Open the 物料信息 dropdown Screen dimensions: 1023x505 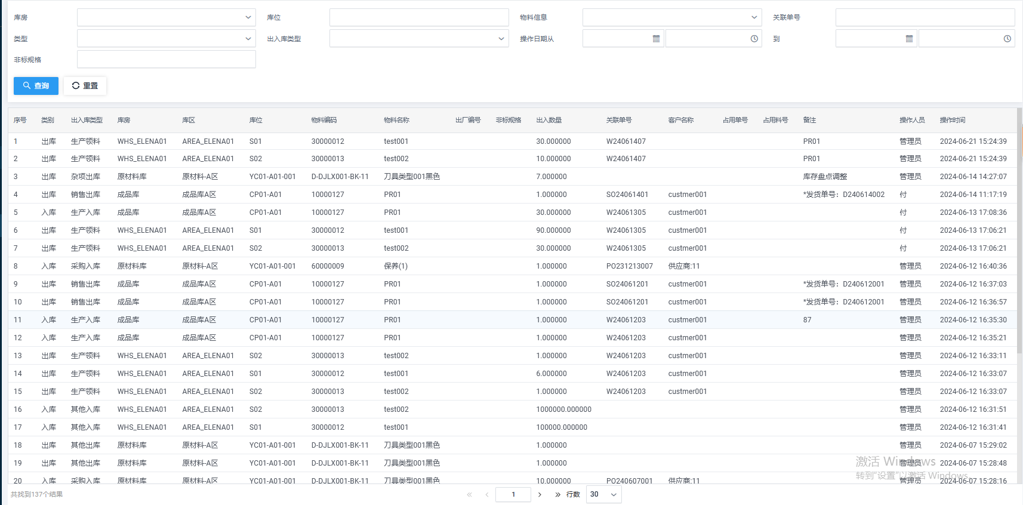pos(672,17)
